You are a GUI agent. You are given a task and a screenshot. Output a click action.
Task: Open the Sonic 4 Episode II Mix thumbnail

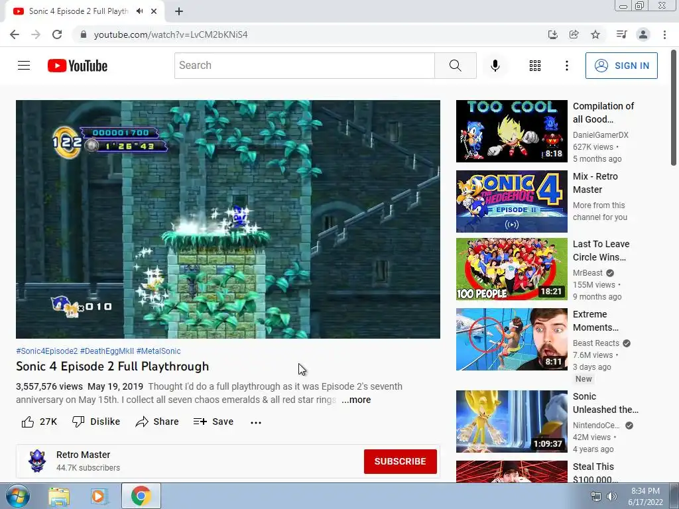coord(511,201)
